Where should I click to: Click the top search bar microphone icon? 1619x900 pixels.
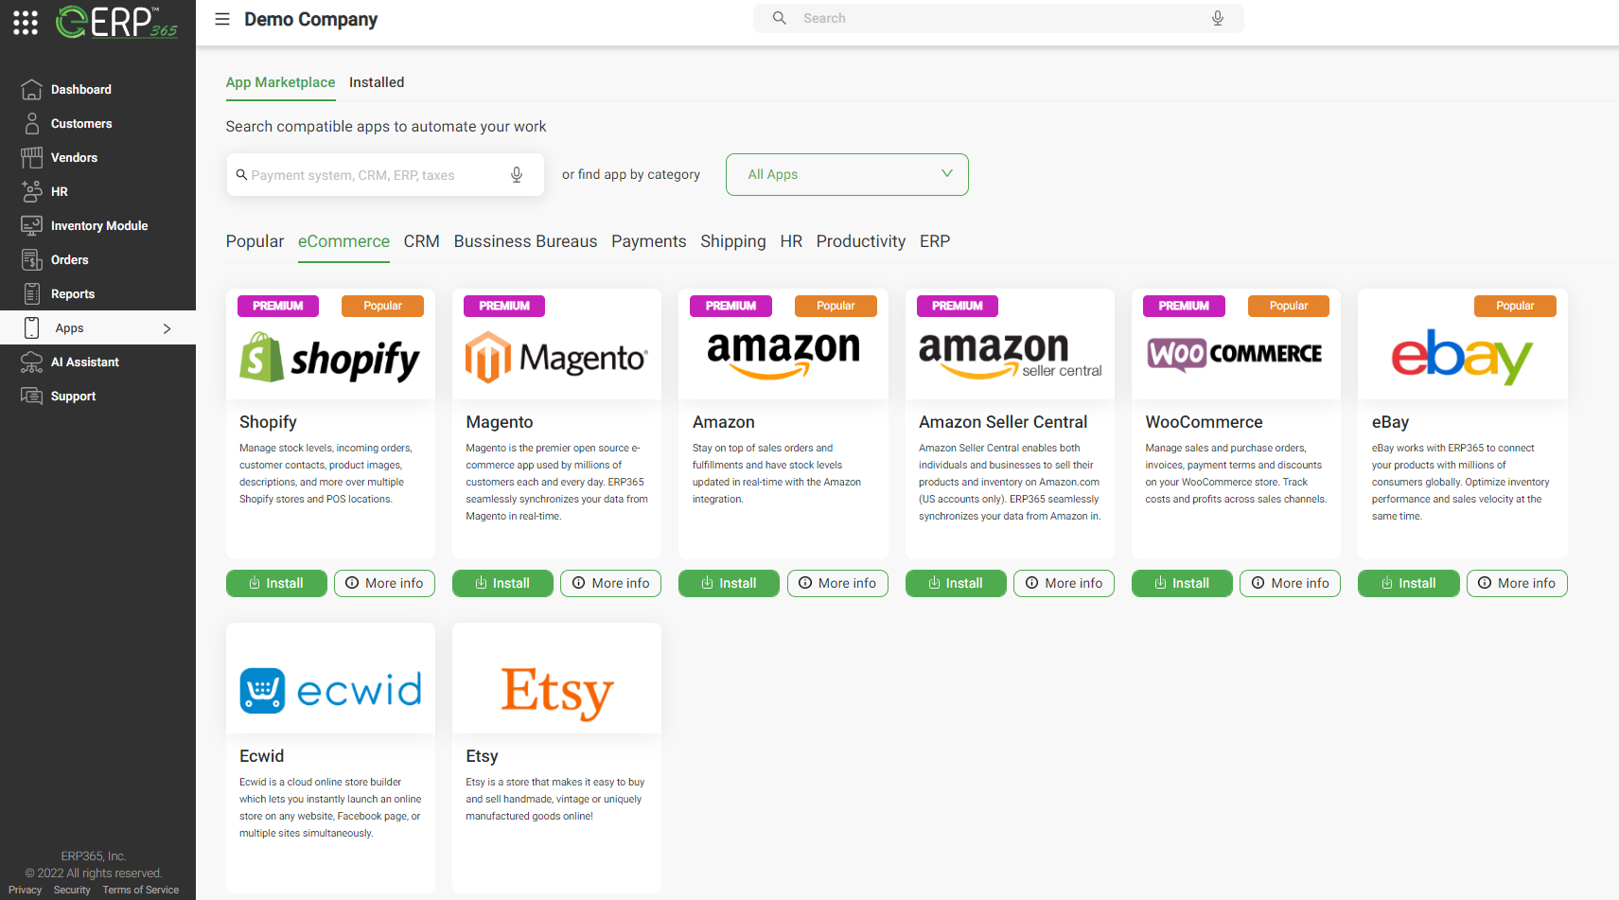(1217, 18)
